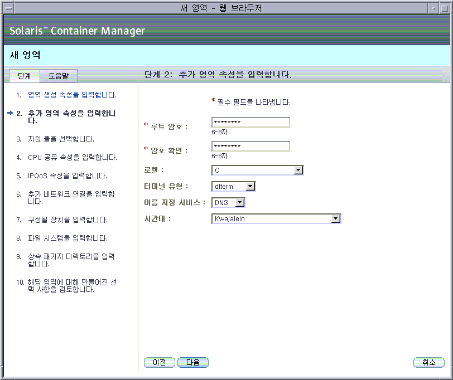Click the 로켈 field label
The width and height of the screenshot is (453, 380).
click(154, 170)
